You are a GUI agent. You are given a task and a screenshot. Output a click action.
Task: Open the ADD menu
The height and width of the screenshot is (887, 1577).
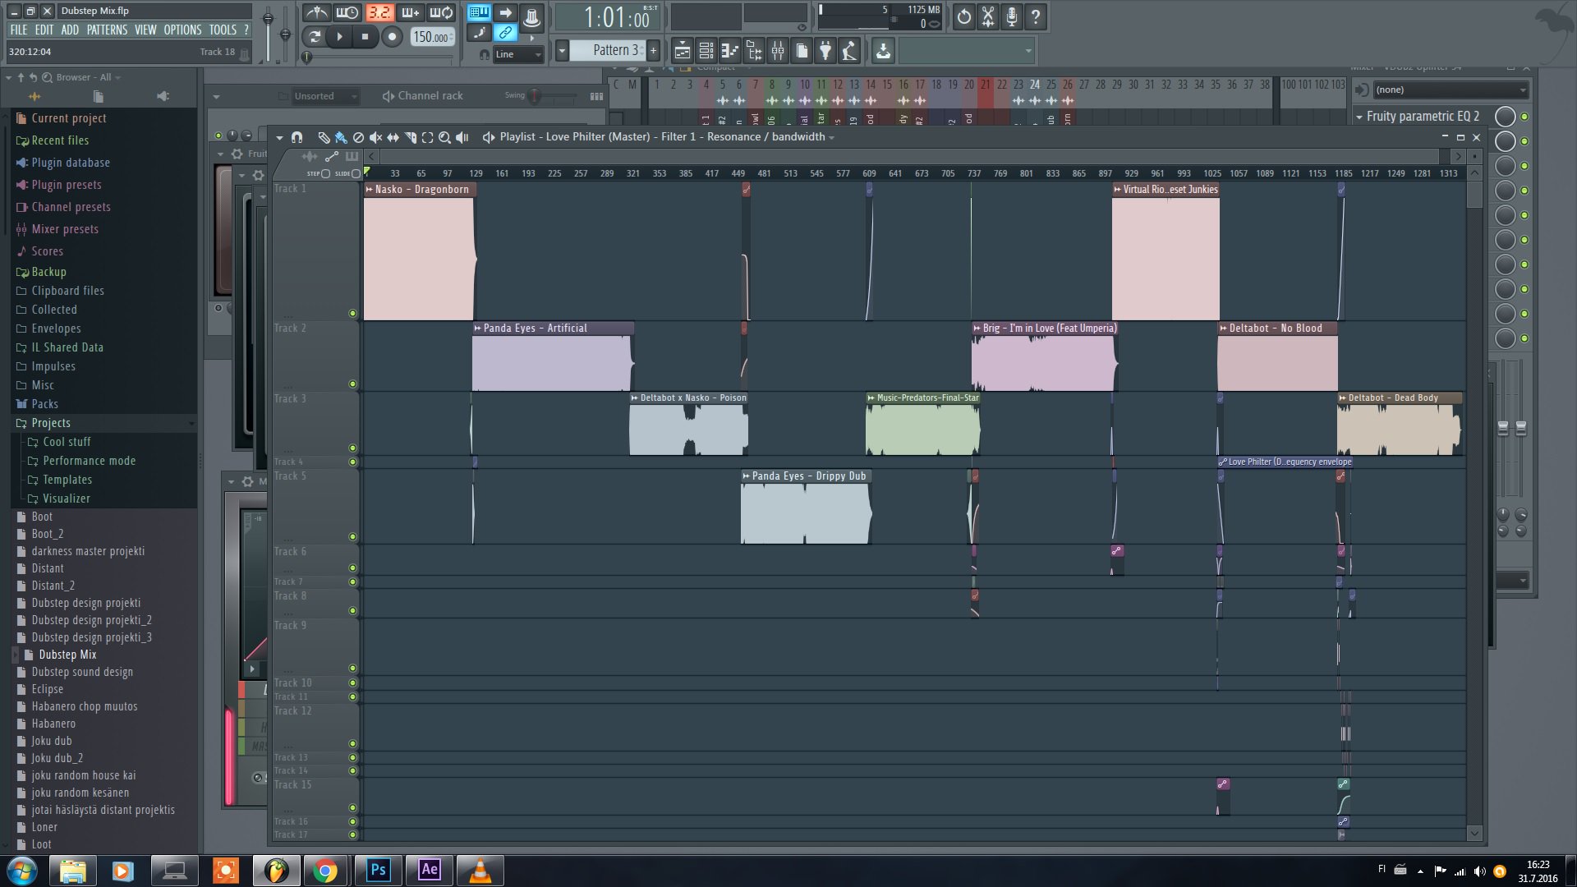pos(71,30)
